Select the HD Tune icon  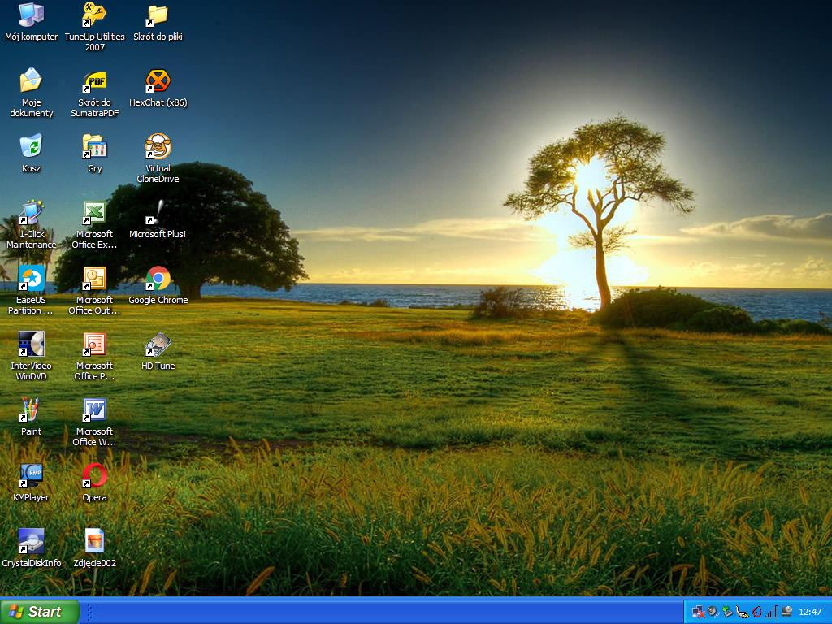158,344
